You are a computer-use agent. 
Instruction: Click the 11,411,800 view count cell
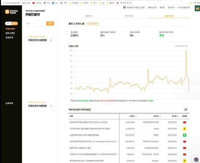[130, 122]
